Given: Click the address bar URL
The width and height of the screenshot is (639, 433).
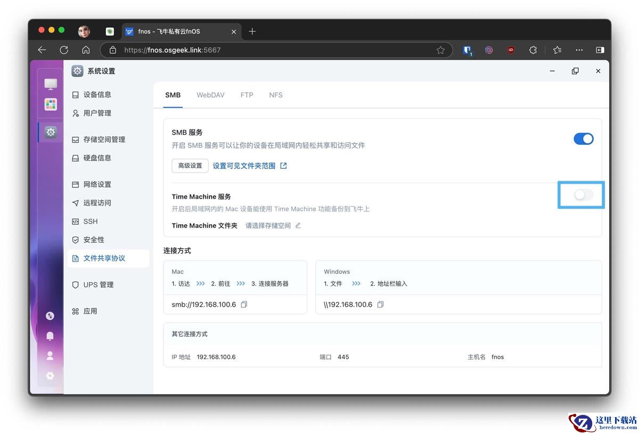Looking at the screenshot, I should [x=173, y=50].
